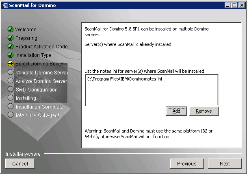The width and height of the screenshot is (247, 174).
Task: Click the green checkmark beside Welcome
Action: 11,29
